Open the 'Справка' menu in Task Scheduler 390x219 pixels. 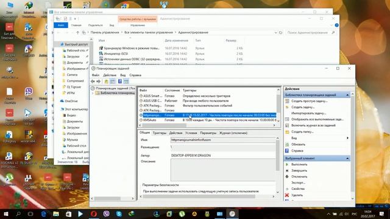coord(135,75)
